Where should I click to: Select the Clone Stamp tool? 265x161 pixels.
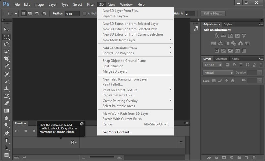[x=6, y=89]
